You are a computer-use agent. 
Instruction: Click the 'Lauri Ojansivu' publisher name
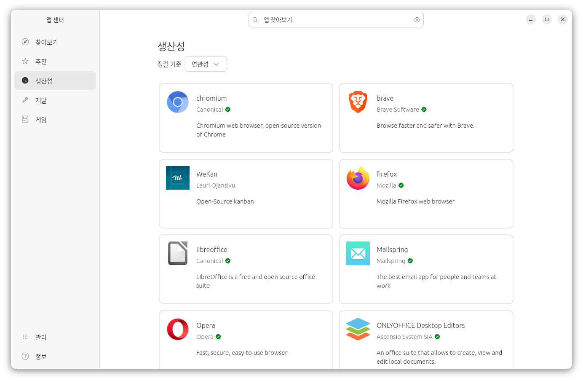(x=216, y=185)
